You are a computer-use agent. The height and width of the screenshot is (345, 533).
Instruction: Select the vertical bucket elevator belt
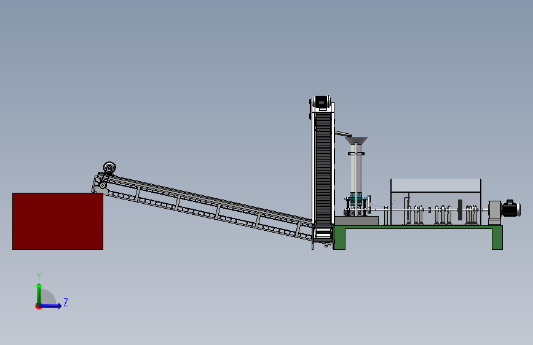click(x=323, y=168)
